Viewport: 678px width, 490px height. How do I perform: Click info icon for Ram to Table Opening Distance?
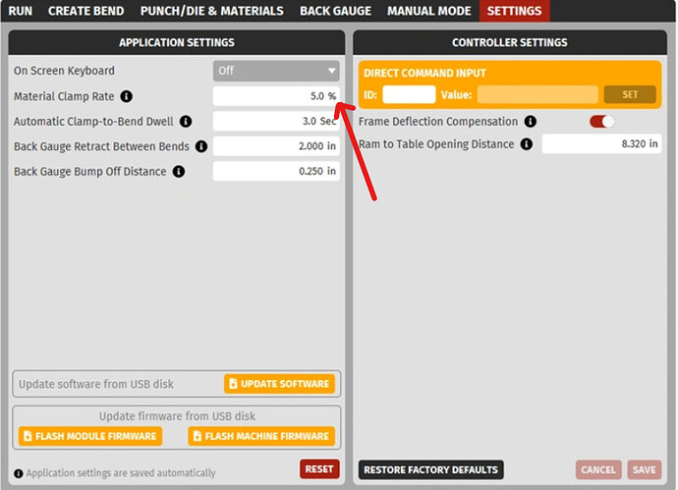point(526,144)
